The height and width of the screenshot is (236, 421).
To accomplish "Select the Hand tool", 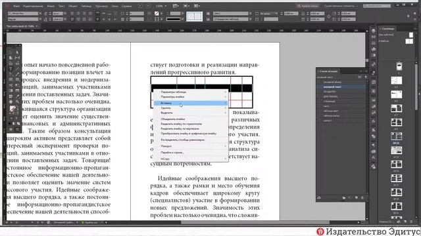I will [x=11, y=102].
